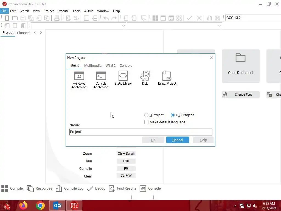This screenshot has width=281, height=211.
Task: Click the Redo arrow icon
Action: click(114, 18)
